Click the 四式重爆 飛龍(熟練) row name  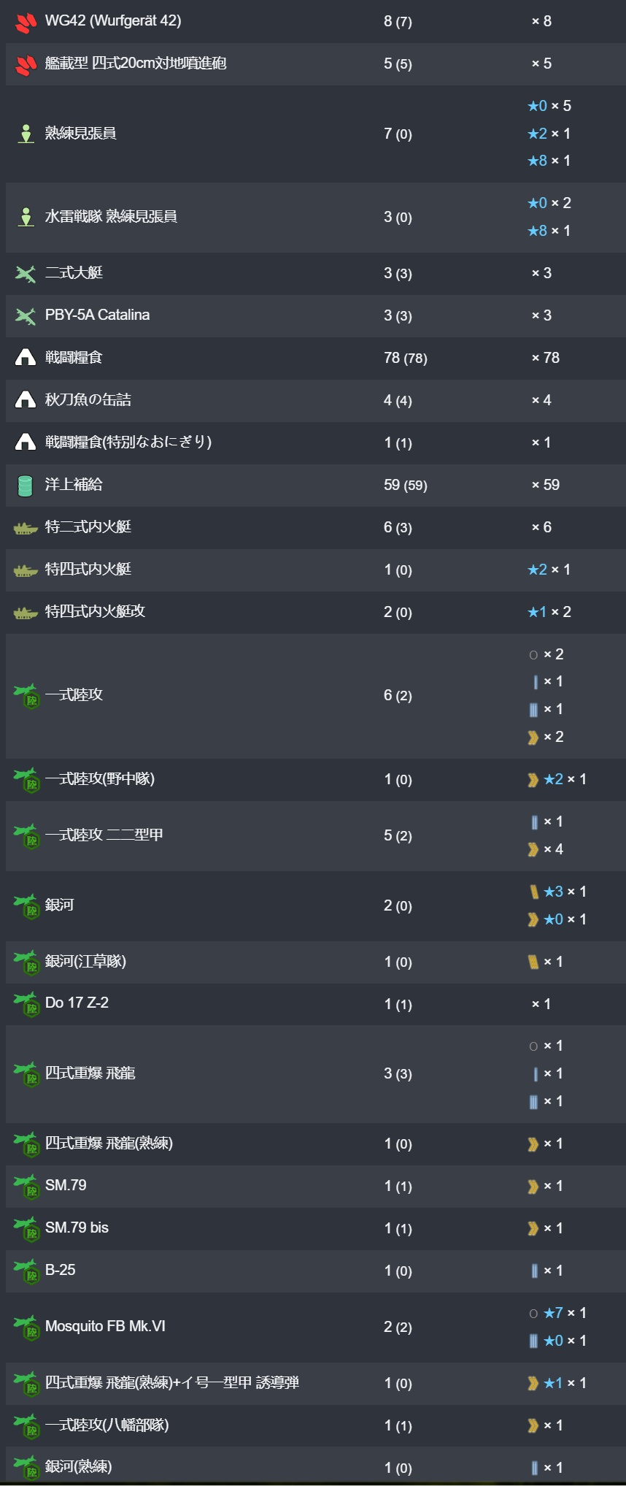click(109, 1143)
